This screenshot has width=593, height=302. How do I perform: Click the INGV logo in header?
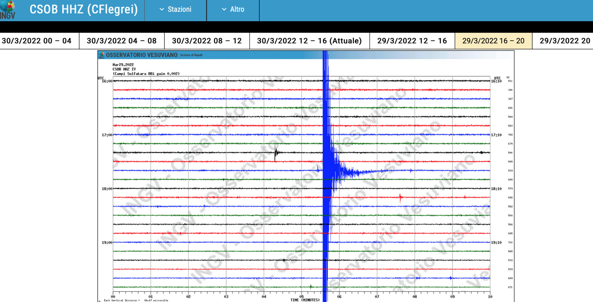click(8, 10)
